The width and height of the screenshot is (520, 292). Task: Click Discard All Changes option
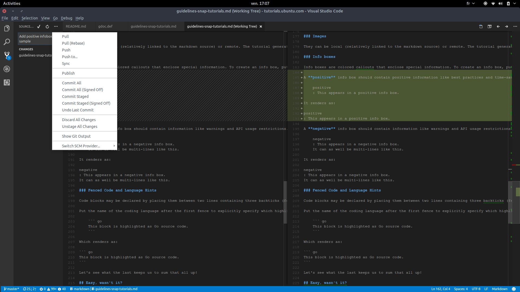pos(79,120)
